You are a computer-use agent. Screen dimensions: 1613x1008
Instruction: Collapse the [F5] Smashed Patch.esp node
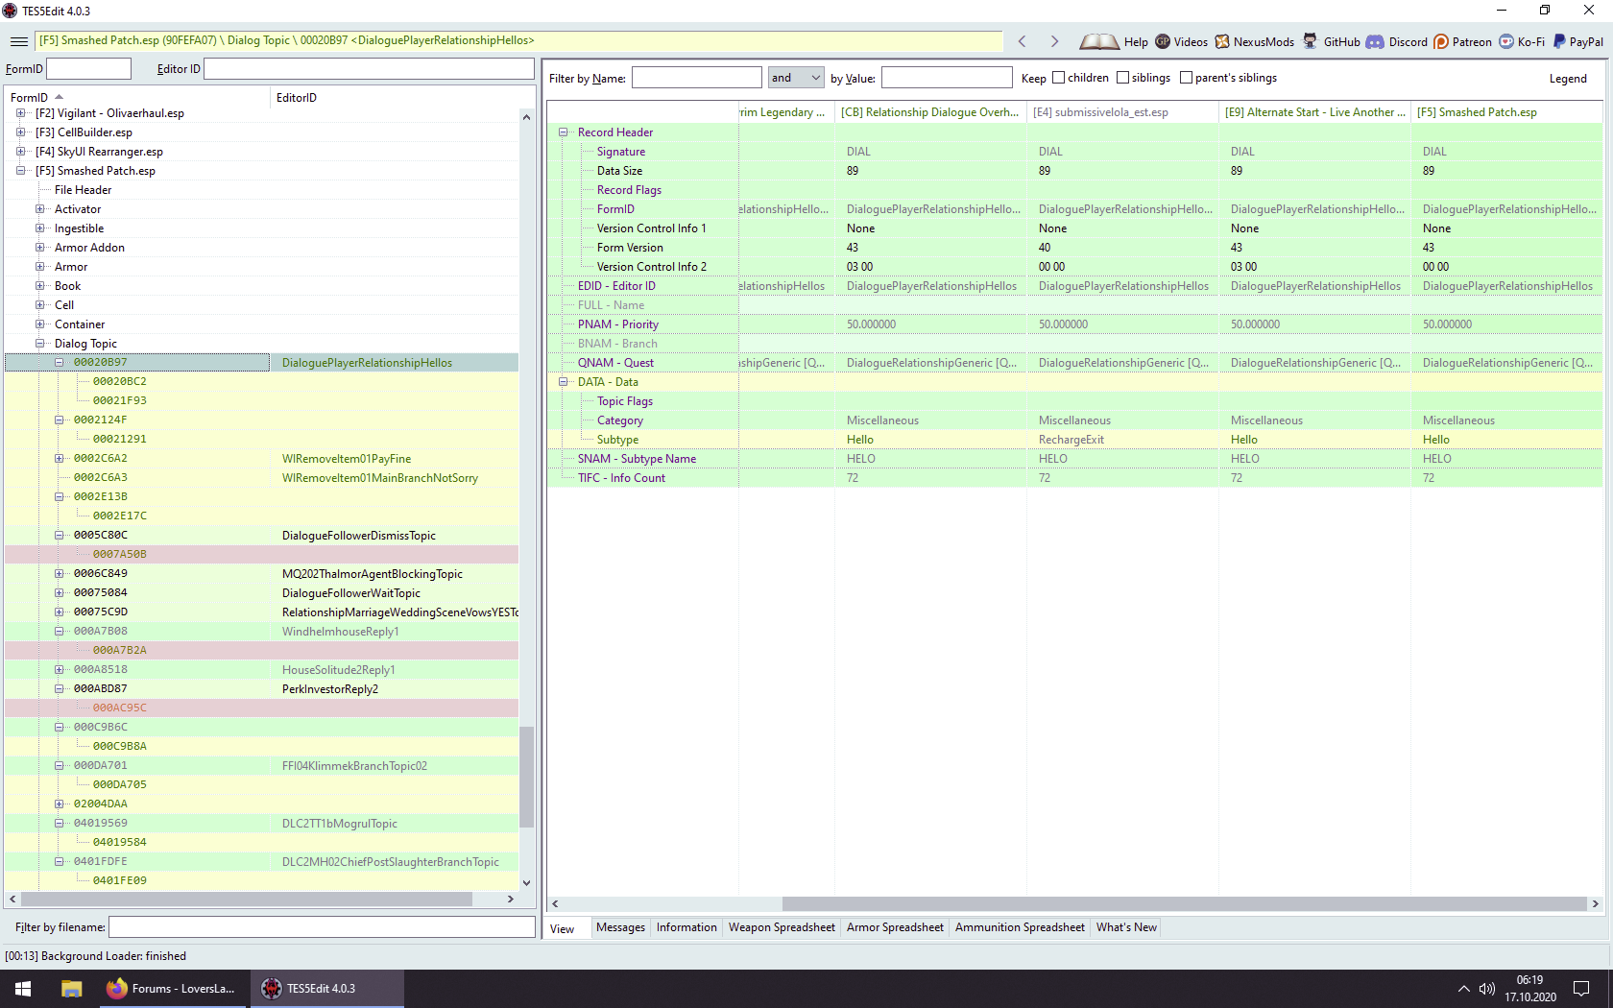(20, 171)
